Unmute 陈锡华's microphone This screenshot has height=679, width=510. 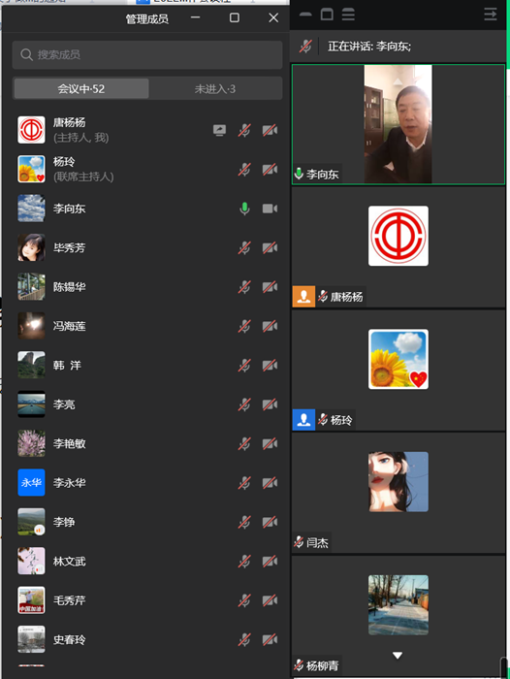(x=244, y=287)
